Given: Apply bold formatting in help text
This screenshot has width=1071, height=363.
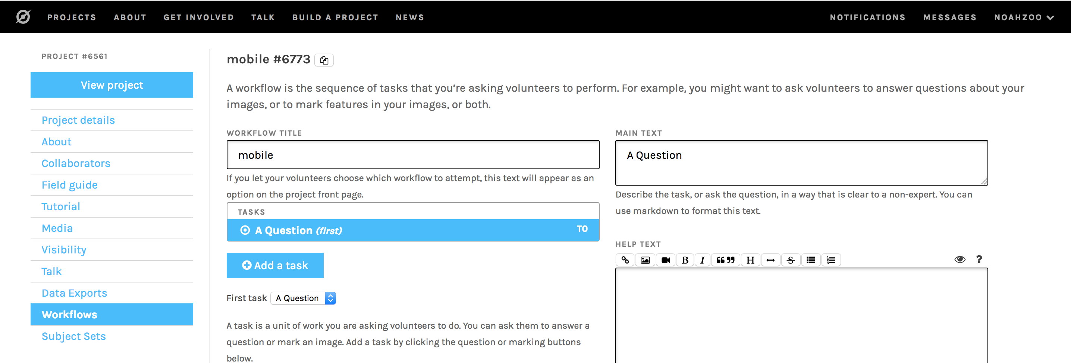Looking at the screenshot, I should tap(685, 260).
